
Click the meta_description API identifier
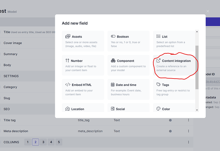90,131
